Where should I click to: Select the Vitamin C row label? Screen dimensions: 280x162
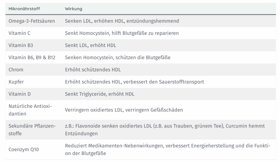[x=19, y=33]
